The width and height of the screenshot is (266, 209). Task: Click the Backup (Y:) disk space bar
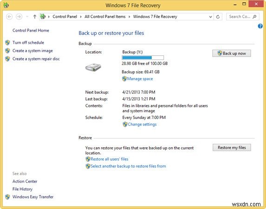click(x=143, y=58)
